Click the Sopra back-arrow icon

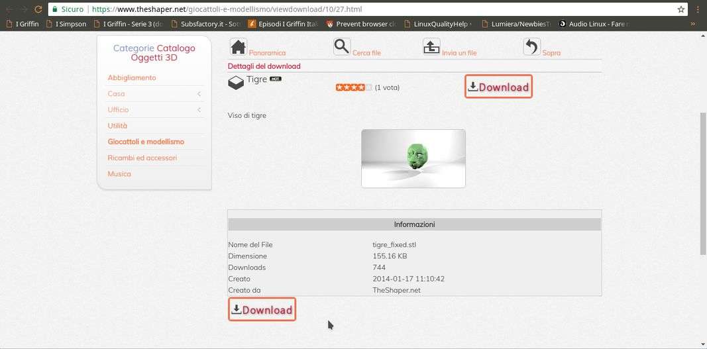click(x=532, y=47)
